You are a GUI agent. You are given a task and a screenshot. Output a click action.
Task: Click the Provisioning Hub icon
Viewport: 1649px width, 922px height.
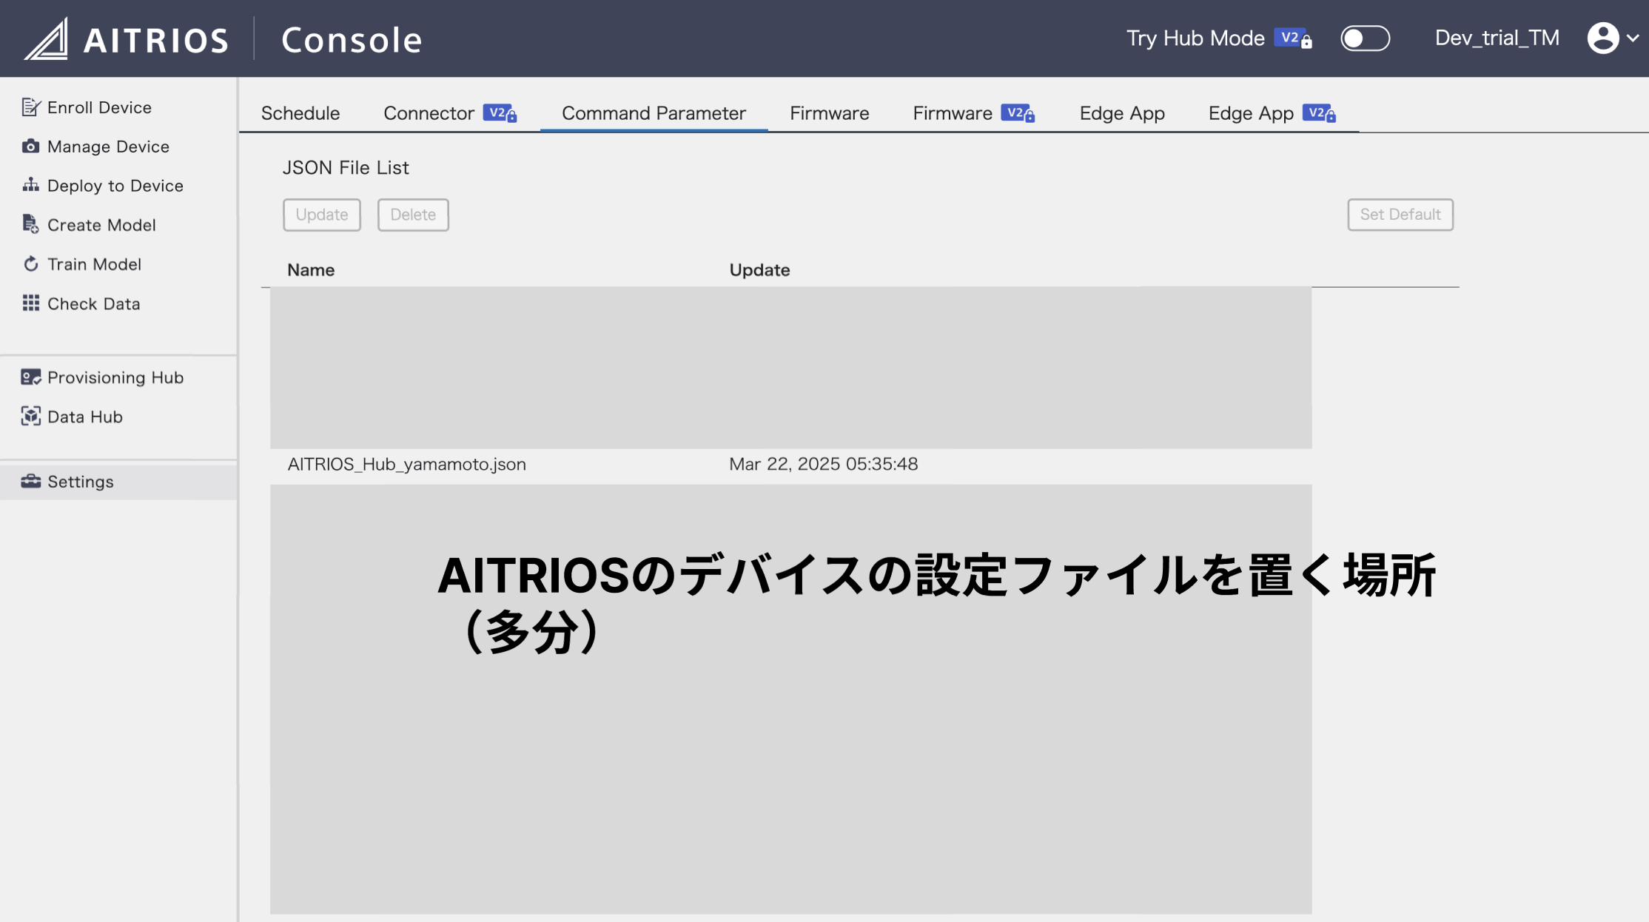pos(30,377)
